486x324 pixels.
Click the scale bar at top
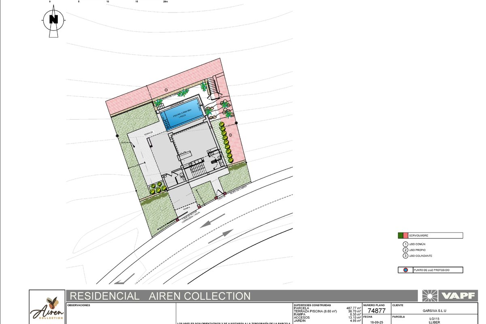107,2
